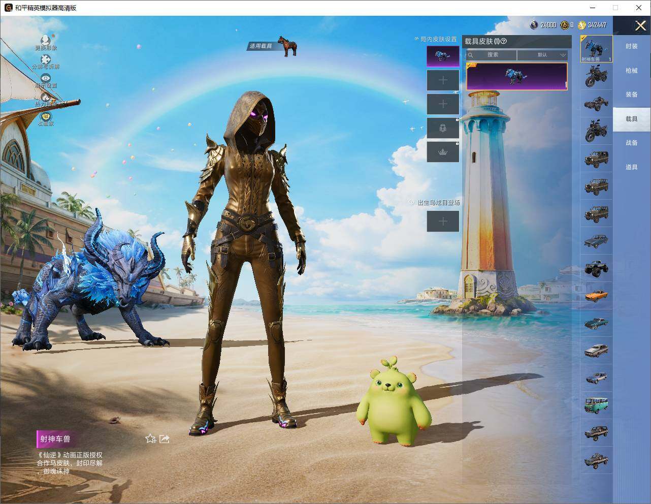
Task: Select the car just above the van
Action: click(x=596, y=378)
